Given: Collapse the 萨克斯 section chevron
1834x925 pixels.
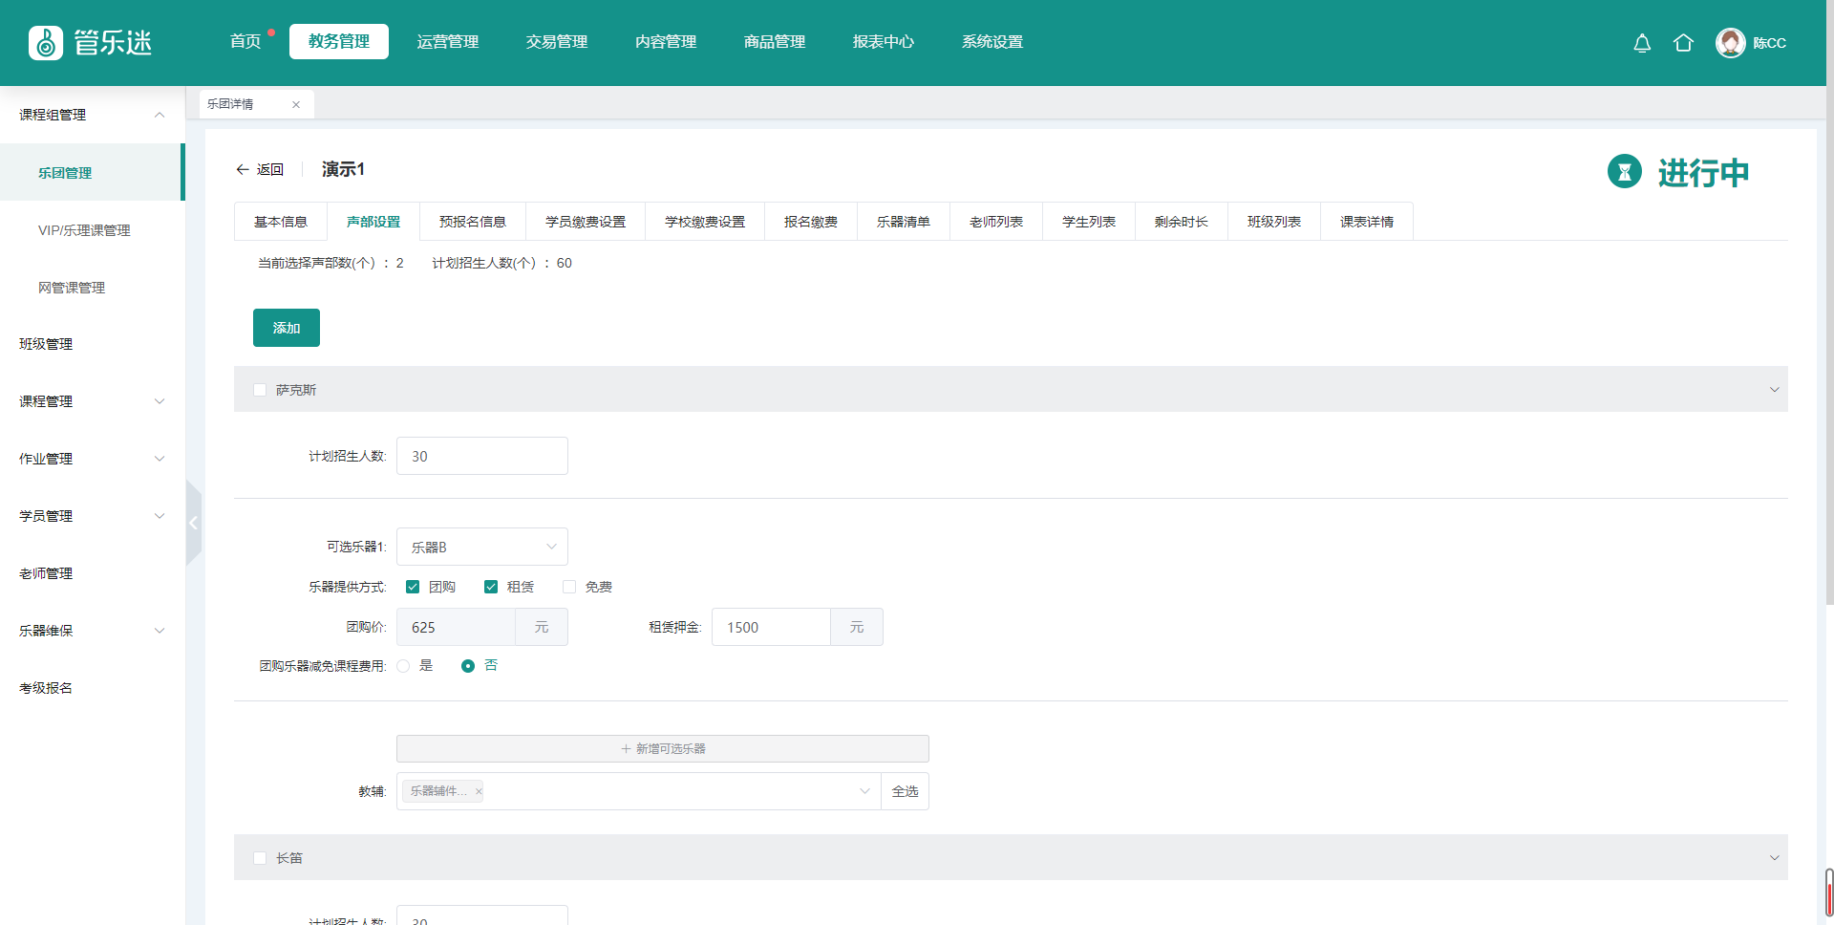Looking at the screenshot, I should (x=1774, y=390).
